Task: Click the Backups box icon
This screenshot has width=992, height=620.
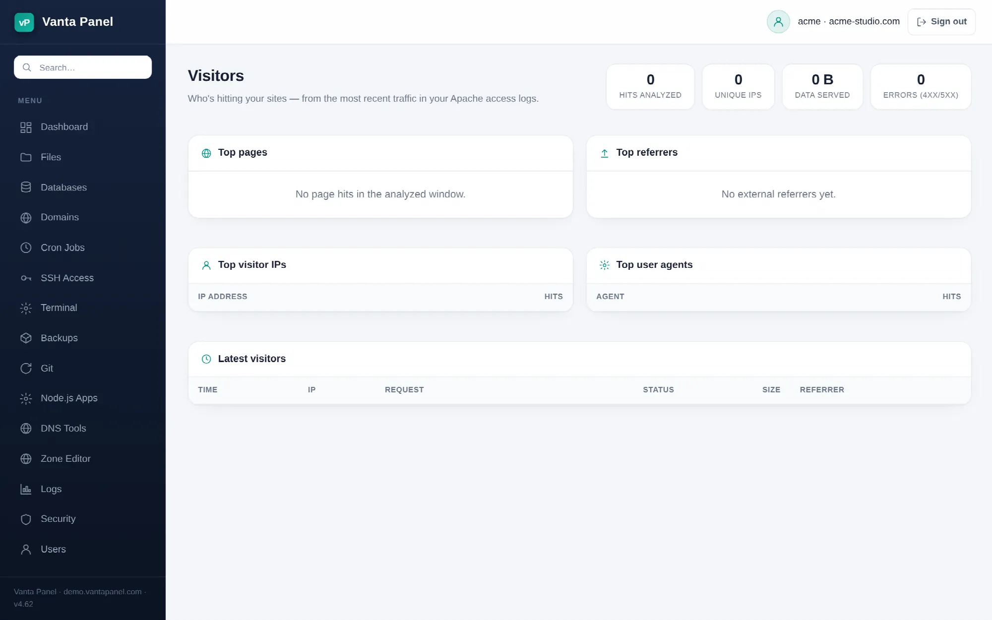Action: tap(26, 338)
